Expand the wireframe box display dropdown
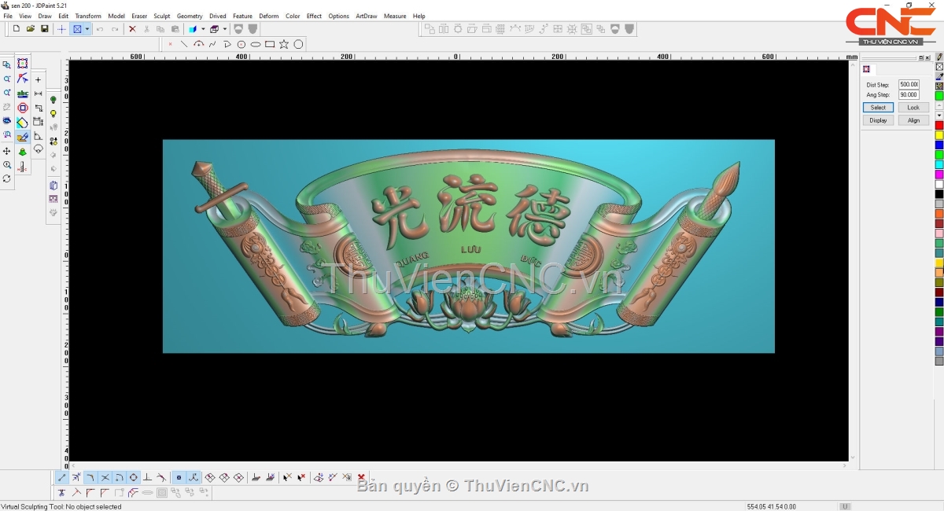The width and height of the screenshot is (944, 511). (x=225, y=29)
